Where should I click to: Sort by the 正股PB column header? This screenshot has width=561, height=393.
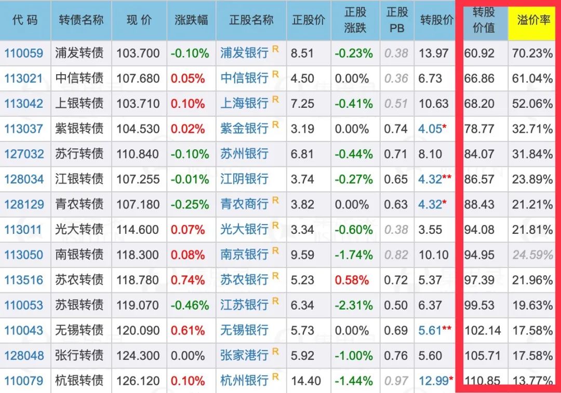397,20
